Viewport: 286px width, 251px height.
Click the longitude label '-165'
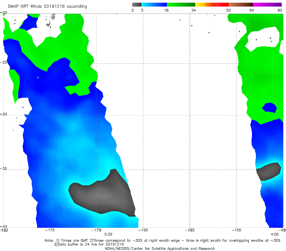click(143, 230)
